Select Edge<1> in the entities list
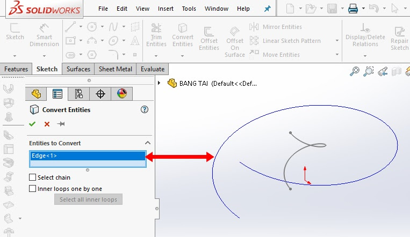 [88, 156]
